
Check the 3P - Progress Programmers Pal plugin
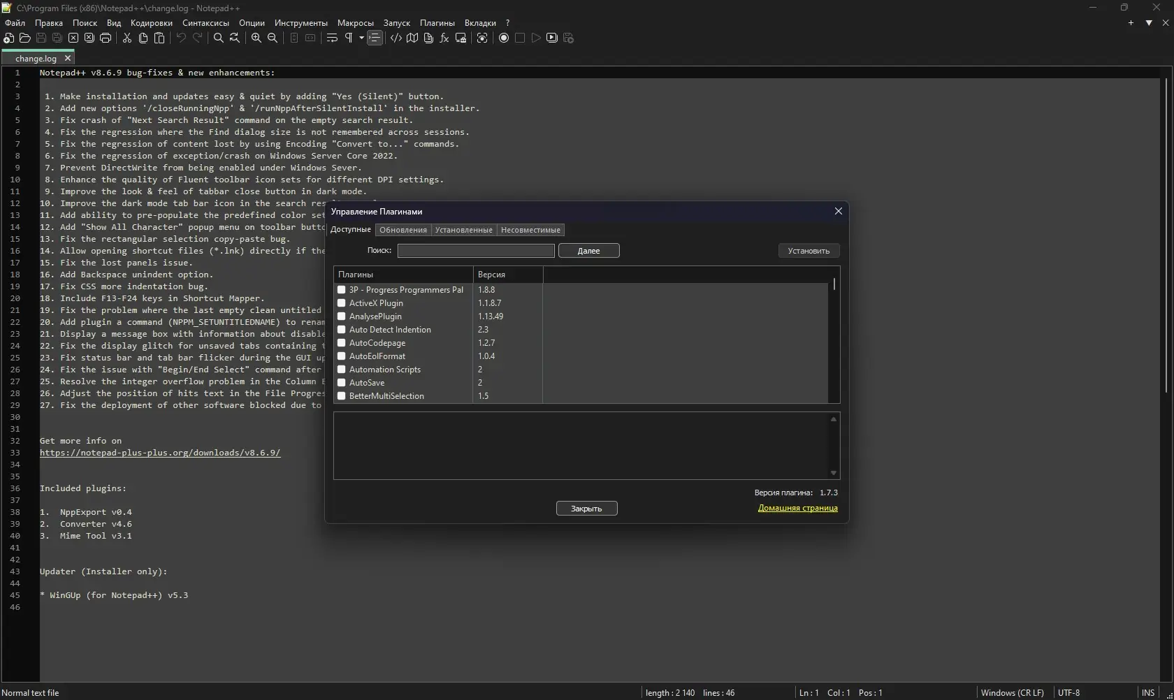(x=342, y=290)
